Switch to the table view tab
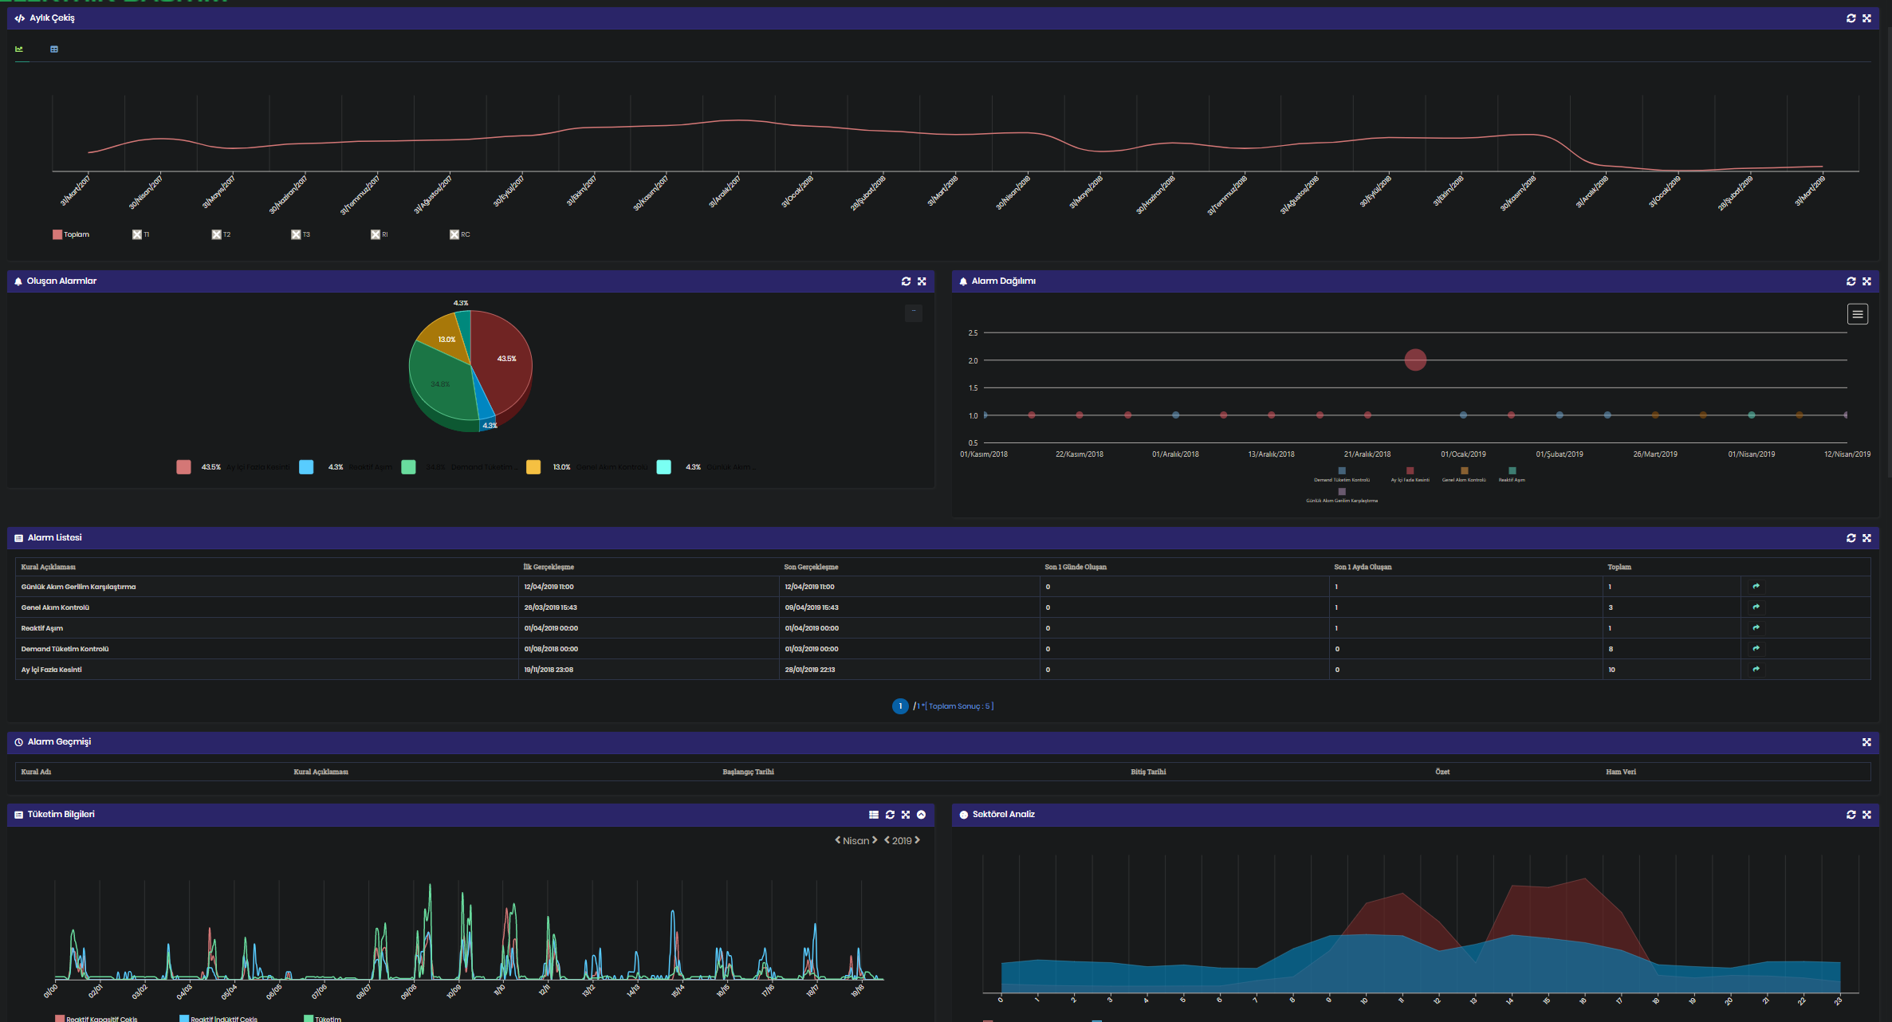 [x=54, y=49]
